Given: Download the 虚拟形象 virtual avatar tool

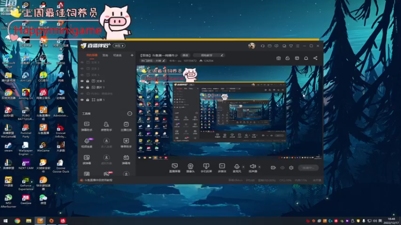Looking at the screenshot, I should pos(106,159).
